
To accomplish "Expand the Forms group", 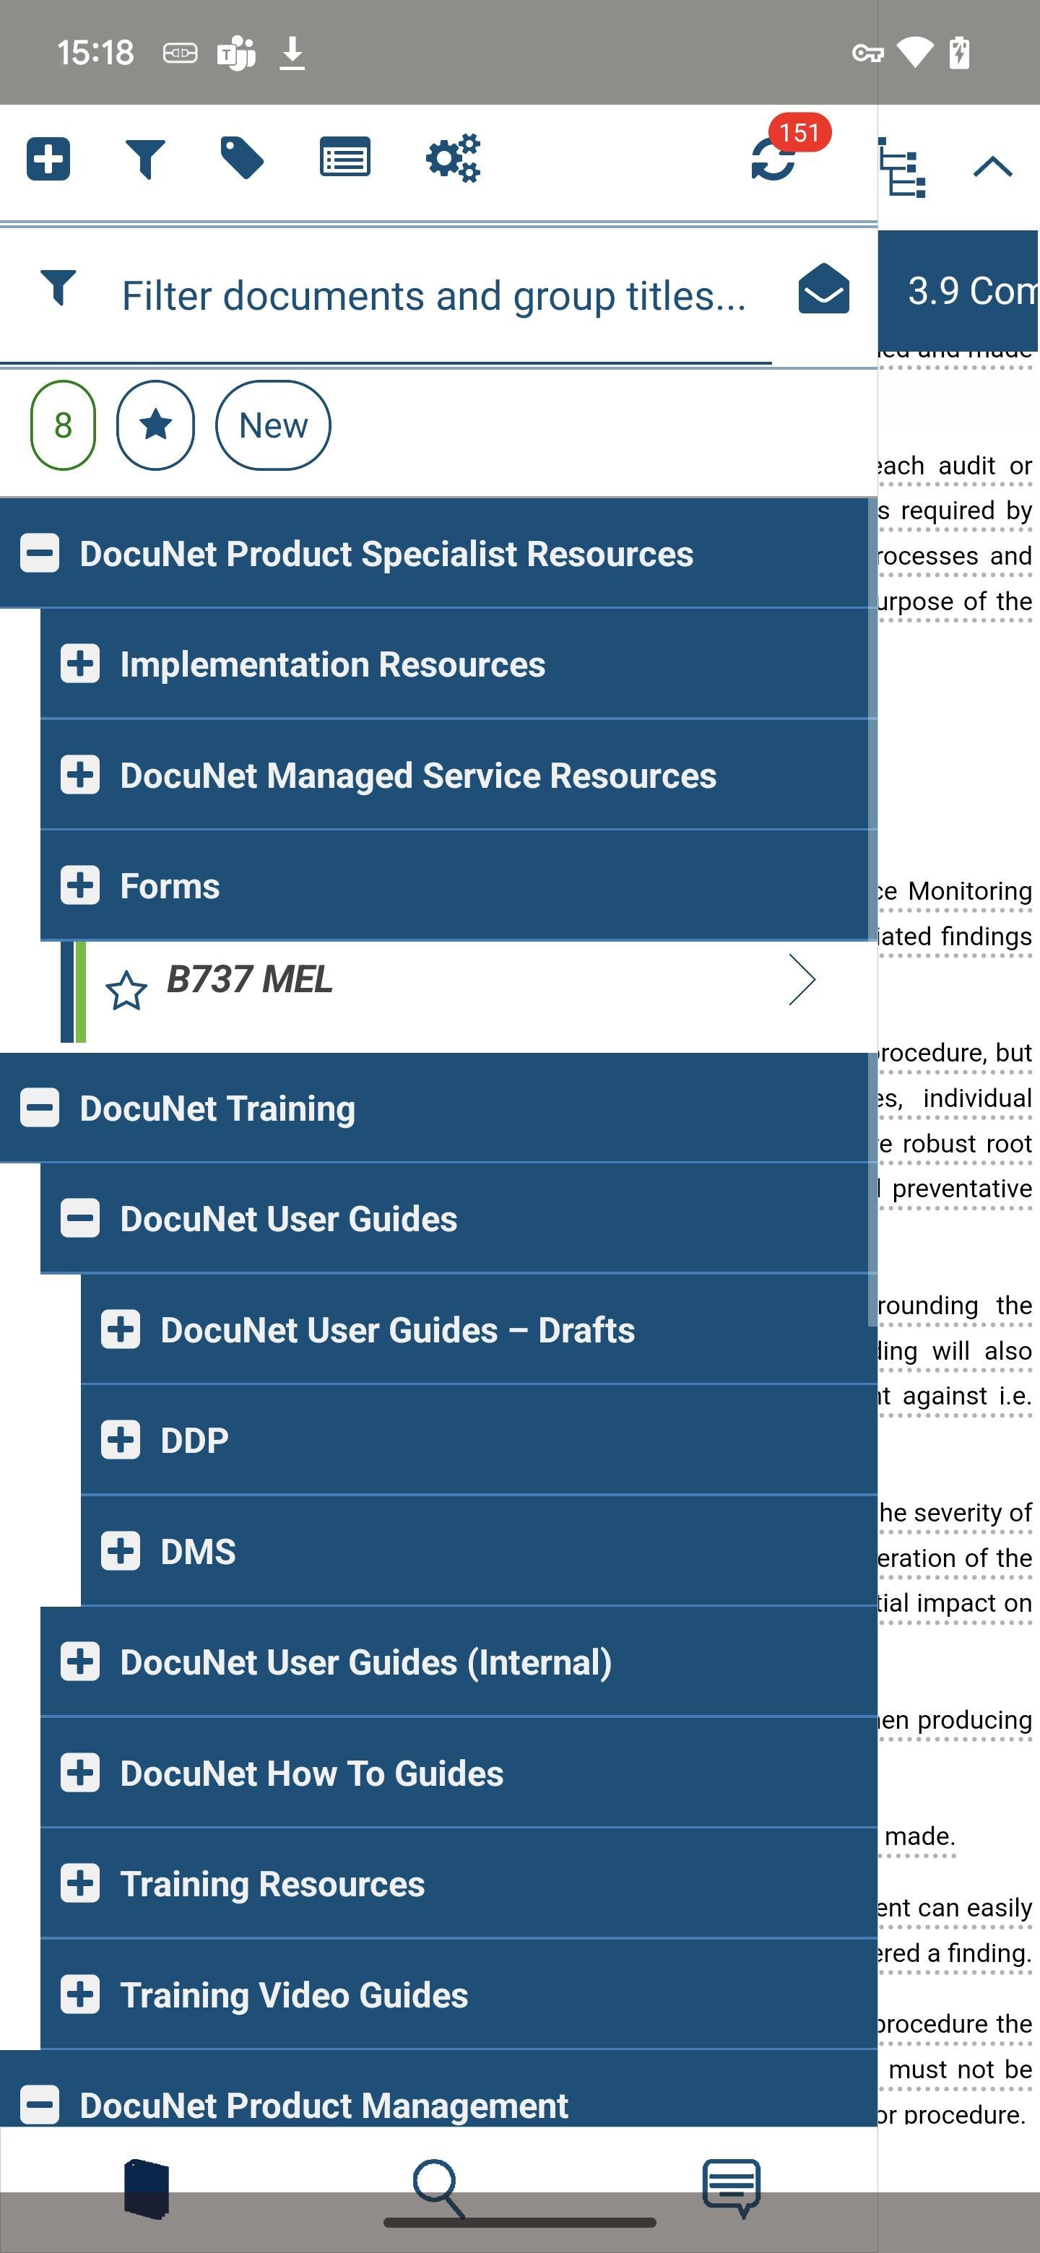I will (79, 885).
